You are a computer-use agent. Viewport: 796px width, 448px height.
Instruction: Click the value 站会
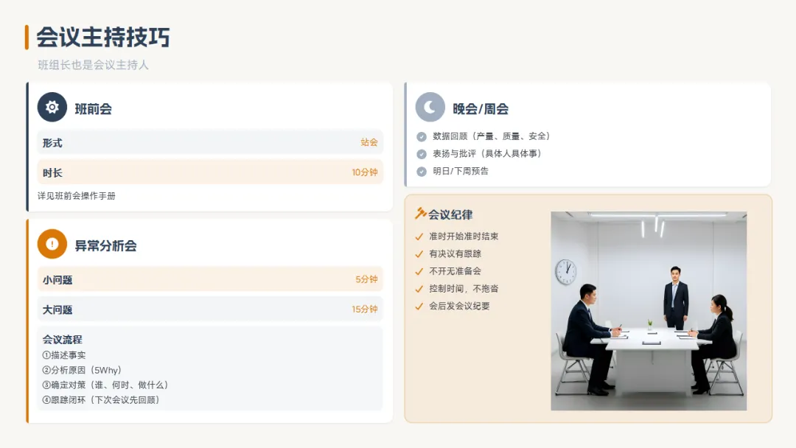click(369, 142)
